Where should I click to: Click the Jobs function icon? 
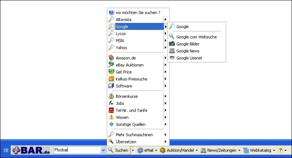coord(111,103)
